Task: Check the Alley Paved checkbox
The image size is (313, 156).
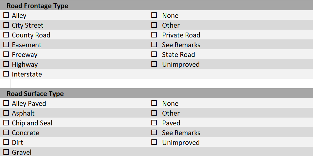Action: click(6, 103)
